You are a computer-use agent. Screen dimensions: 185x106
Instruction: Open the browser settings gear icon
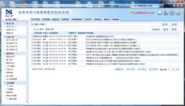[182, 5]
